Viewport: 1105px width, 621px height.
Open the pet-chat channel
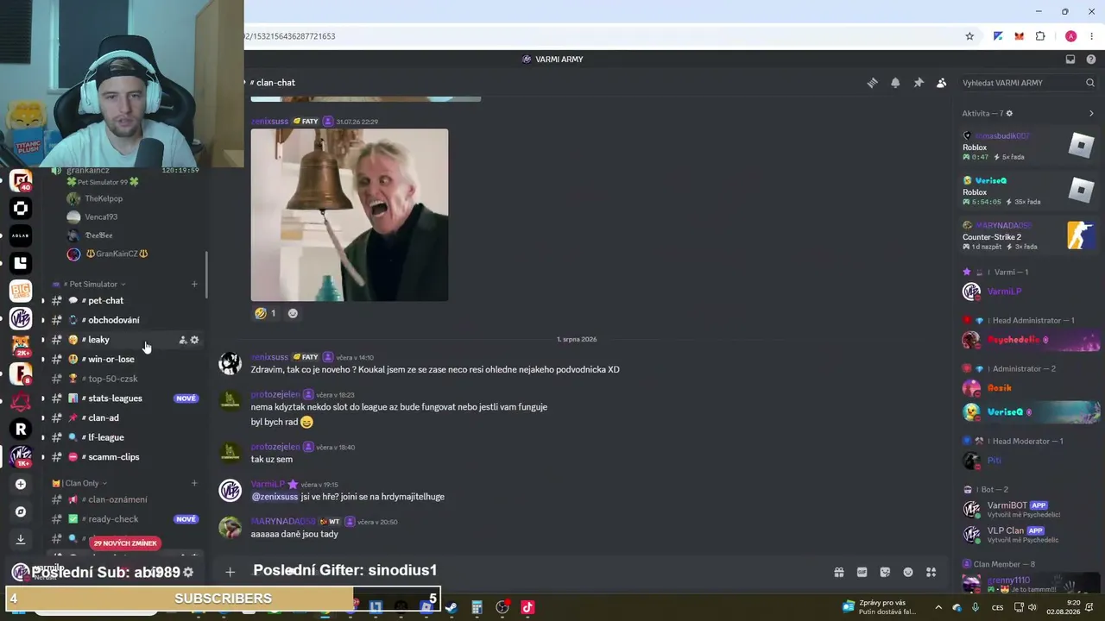126,300
